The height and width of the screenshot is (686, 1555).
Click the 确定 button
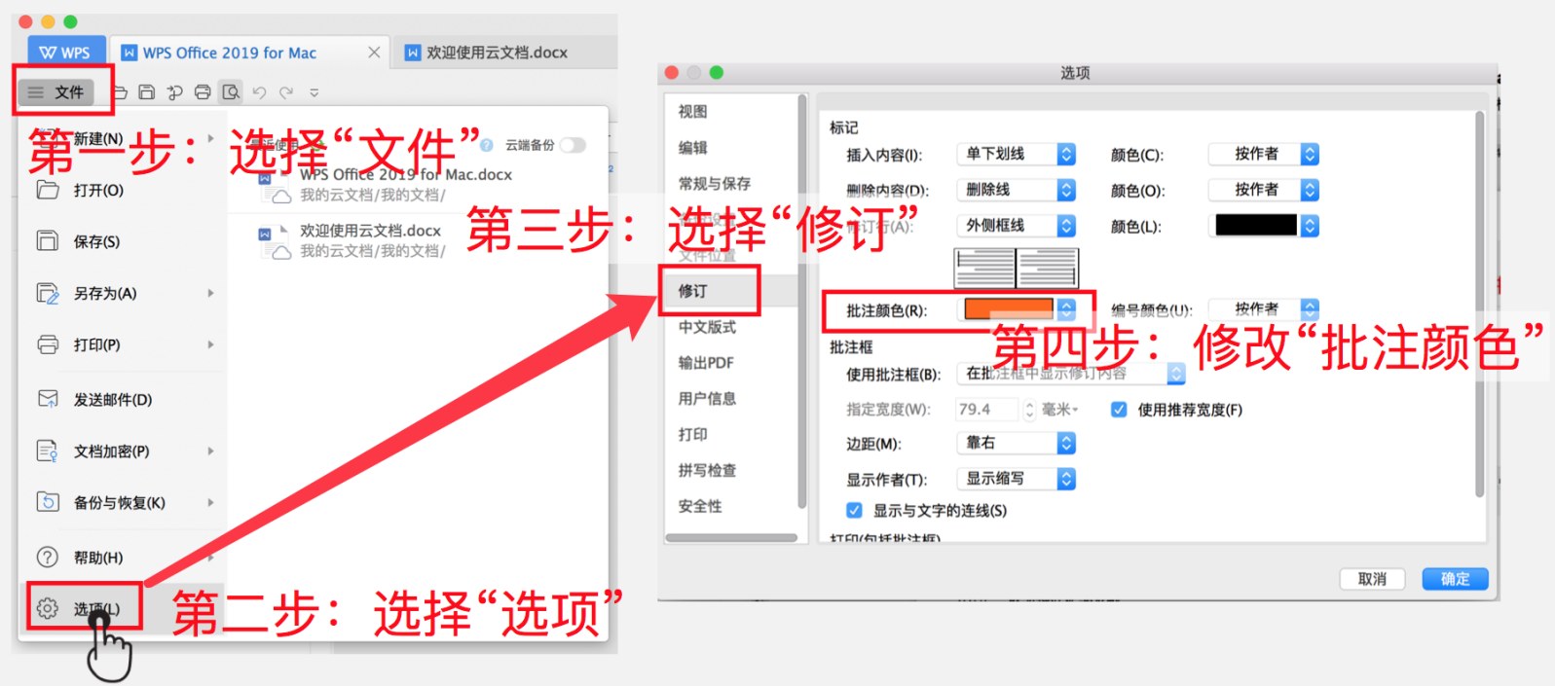[x=1455, y=579]
